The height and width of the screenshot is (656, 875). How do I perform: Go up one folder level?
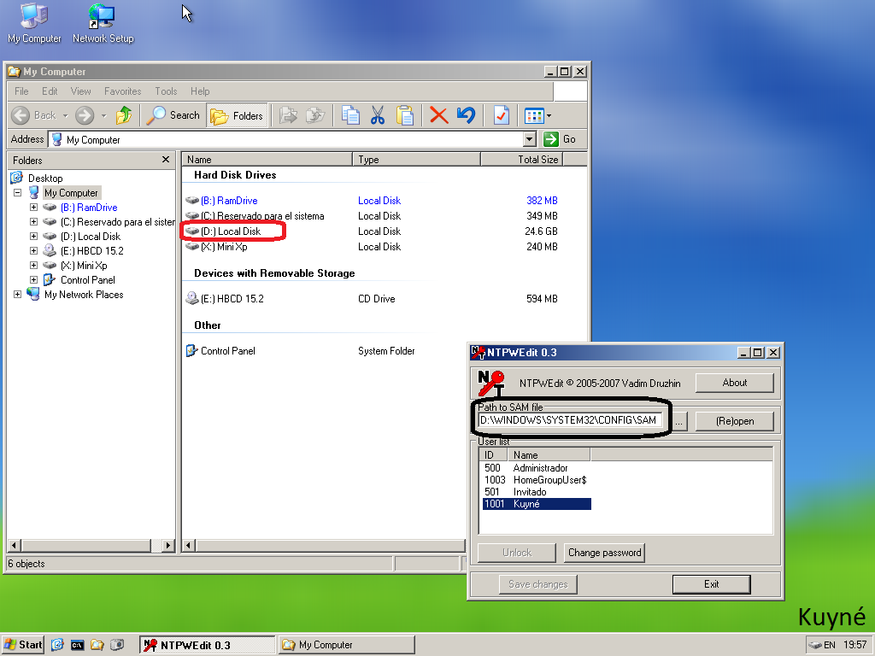(x=124, y=115)
